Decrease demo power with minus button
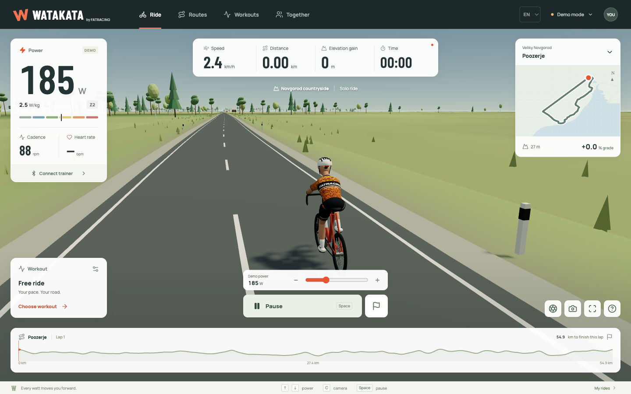This screenshot has width=631, height=394. pos(296,280)
